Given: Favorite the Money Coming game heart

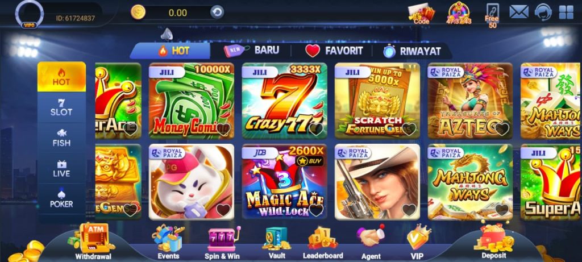Looking at the screenshot, I should click(x=223, y=129).
